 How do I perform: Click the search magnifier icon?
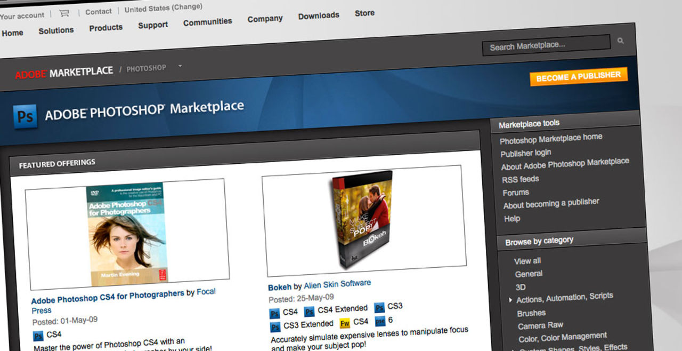pos(620,41)
